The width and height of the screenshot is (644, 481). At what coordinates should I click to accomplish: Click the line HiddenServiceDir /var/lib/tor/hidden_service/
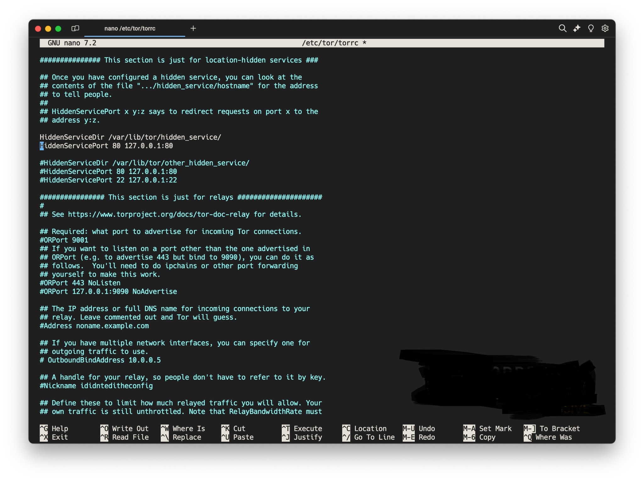[130, 137]
